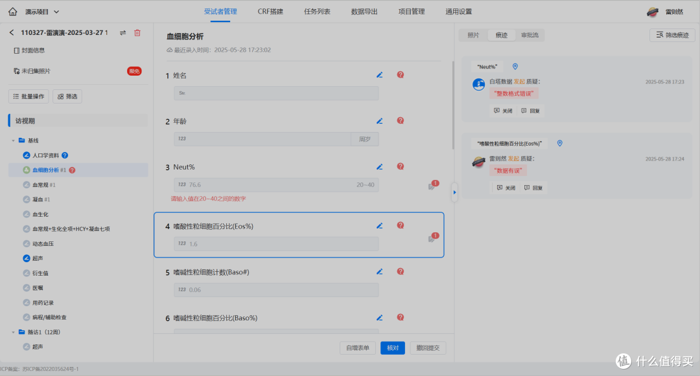
Task: Click the blue 核对 button
Action: pos(393,348)
